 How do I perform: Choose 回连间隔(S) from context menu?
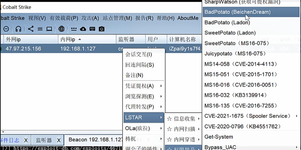point(144,65)
